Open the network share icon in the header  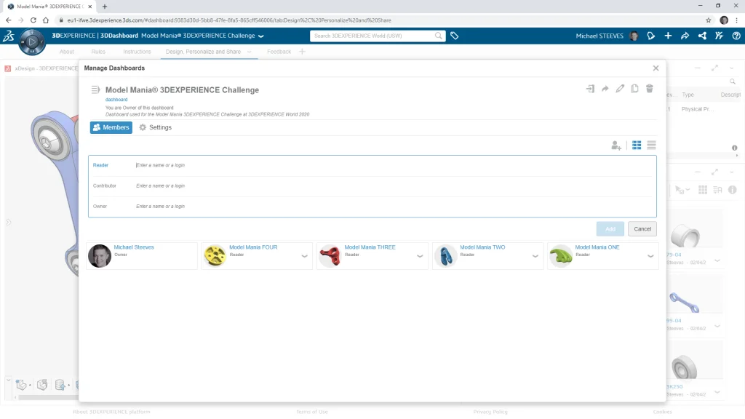(x=702, y=36)
